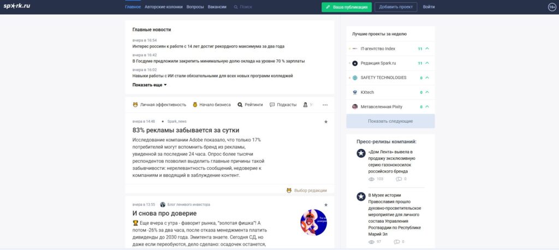Click the Редакция Spark.ru project avatar
Image resolution: width=559 pixels, height=250 pixels.
pyautogui.click(x=355, y=63)
